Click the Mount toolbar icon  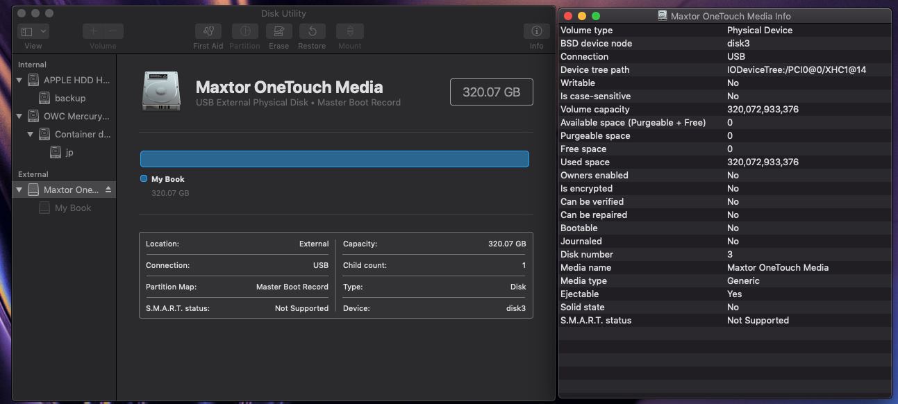[350, 31]
